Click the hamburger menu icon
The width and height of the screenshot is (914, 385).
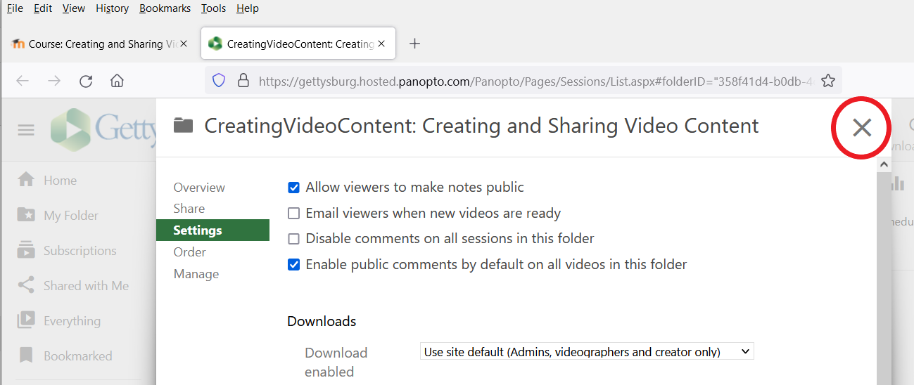(x=26, y=130)
